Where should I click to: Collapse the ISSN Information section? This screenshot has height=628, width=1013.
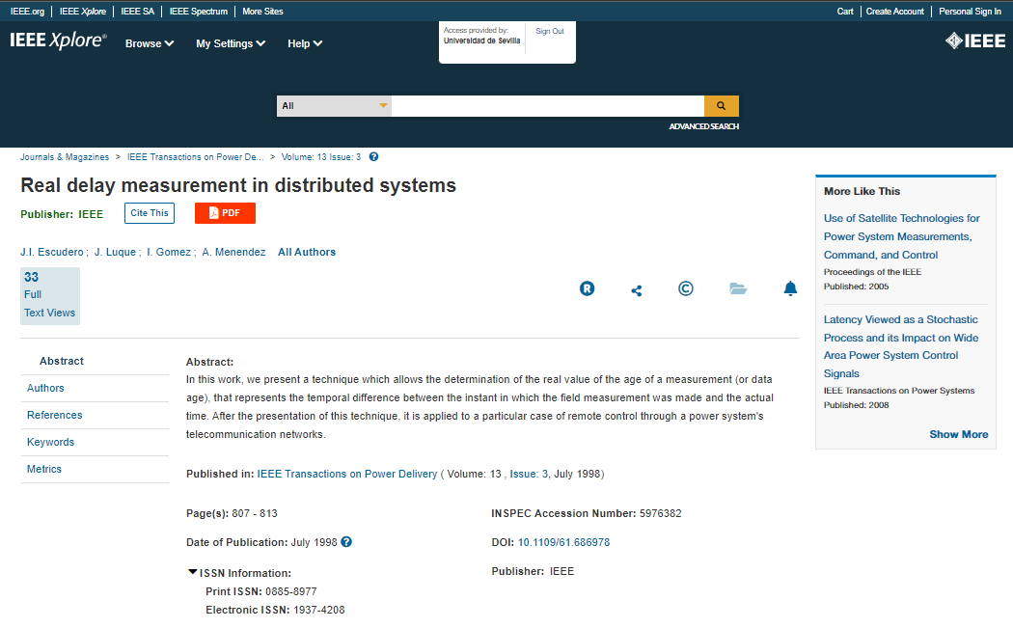(194, 573)
